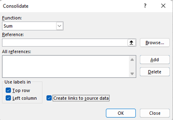Screen dimensions: 173x120
Task: Click into the Reference input field
Action: coord(64,43)
